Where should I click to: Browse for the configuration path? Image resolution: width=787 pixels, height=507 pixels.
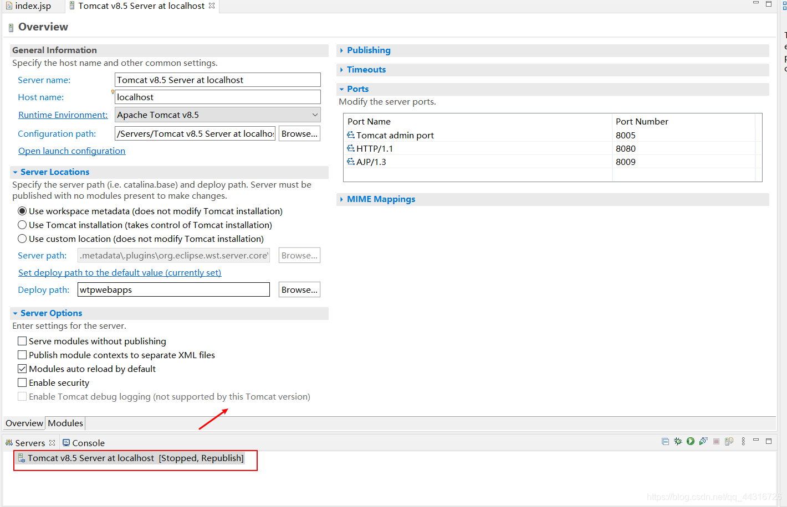click(x=299, y=133)
